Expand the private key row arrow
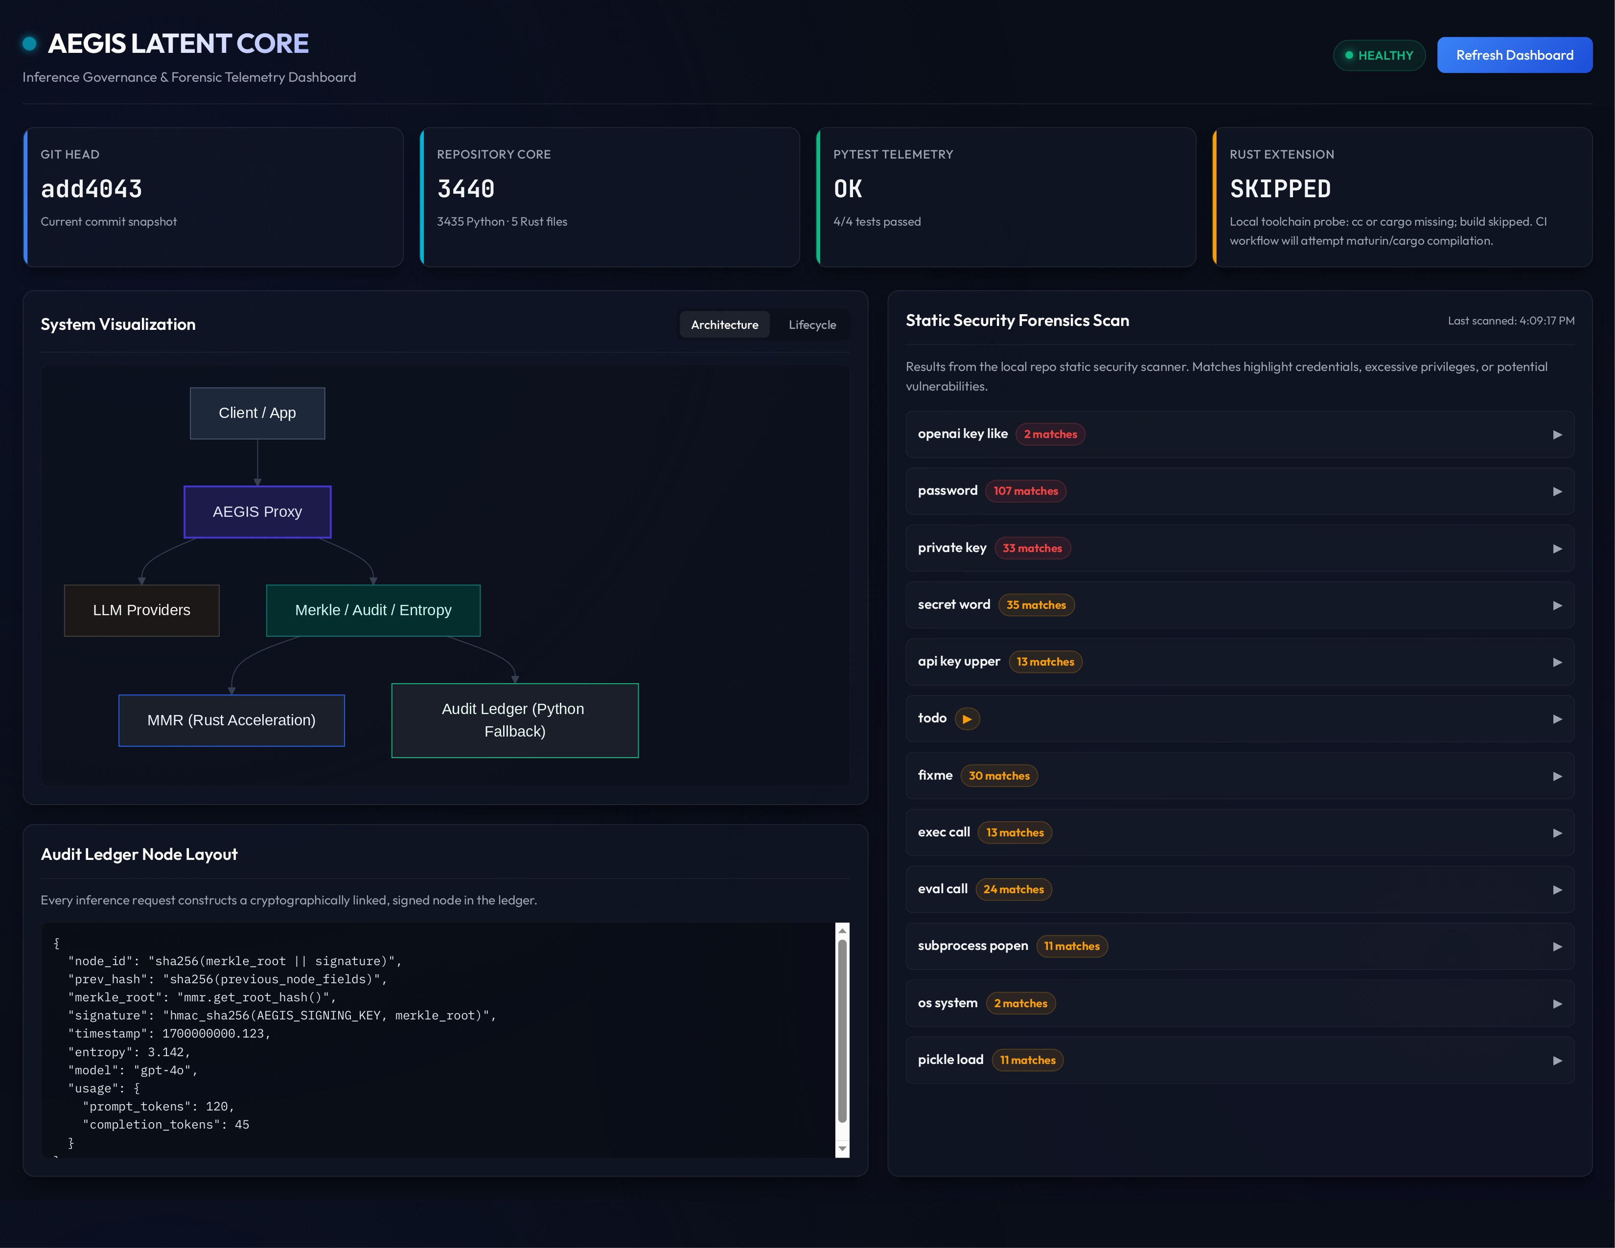 tap(1557, 549)
